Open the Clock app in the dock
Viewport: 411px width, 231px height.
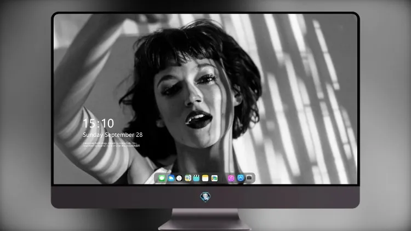click(x=179, y=178)
